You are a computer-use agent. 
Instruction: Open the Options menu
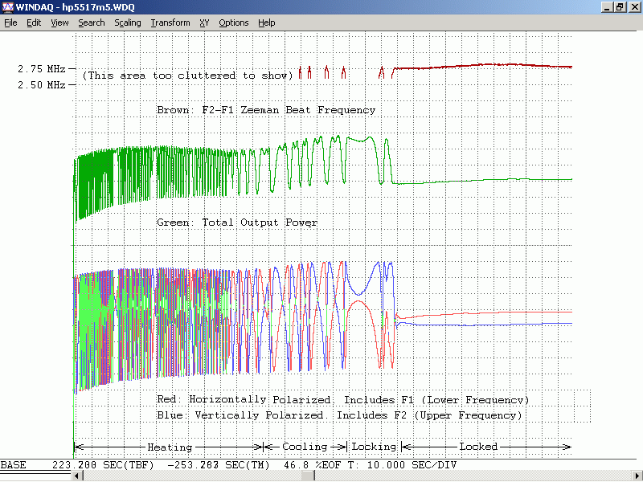[x=233, y=22]
